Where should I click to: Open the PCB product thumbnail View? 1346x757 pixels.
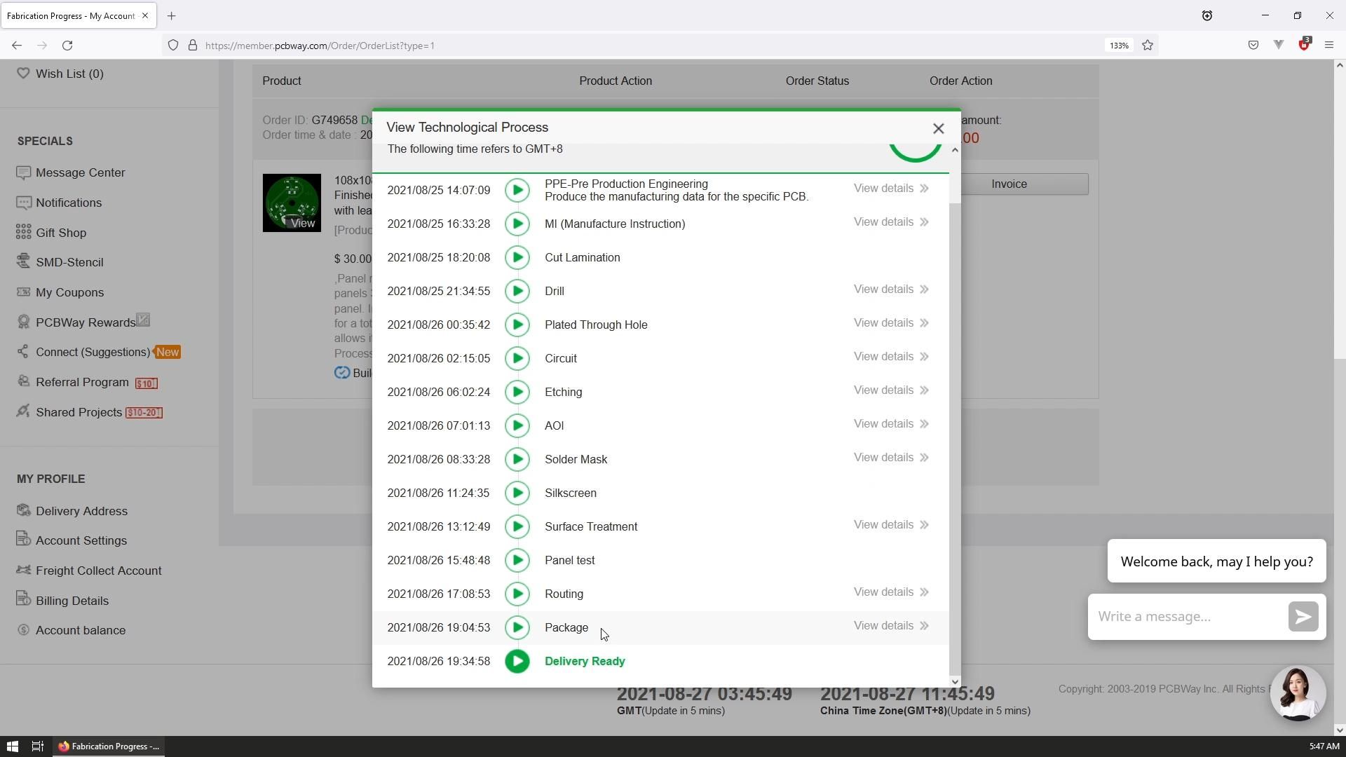tap(292, 203)
